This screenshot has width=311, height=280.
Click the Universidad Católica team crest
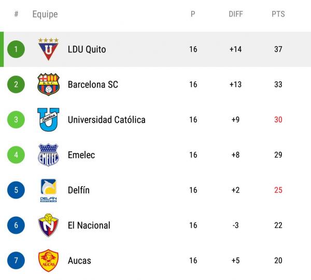click(48, 120)
